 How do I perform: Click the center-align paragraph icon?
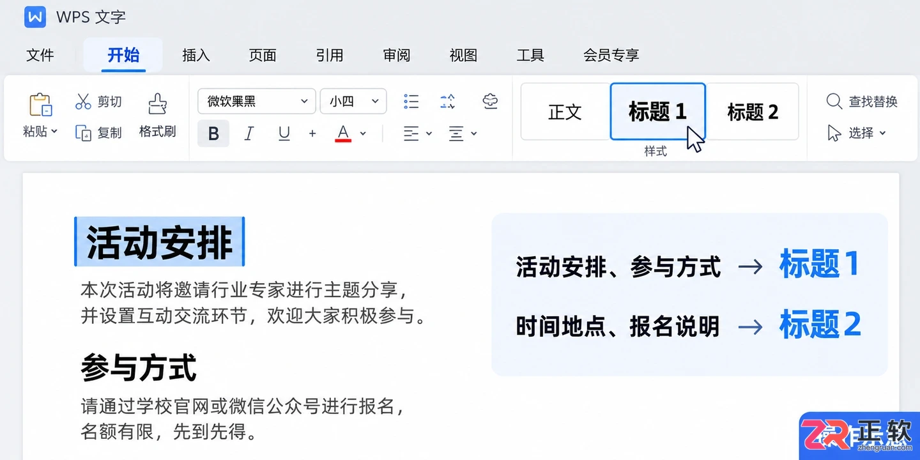tap(456, 134)
